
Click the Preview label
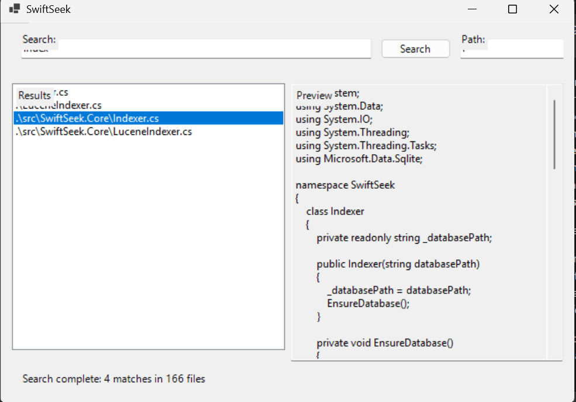[x=314, y=95]
